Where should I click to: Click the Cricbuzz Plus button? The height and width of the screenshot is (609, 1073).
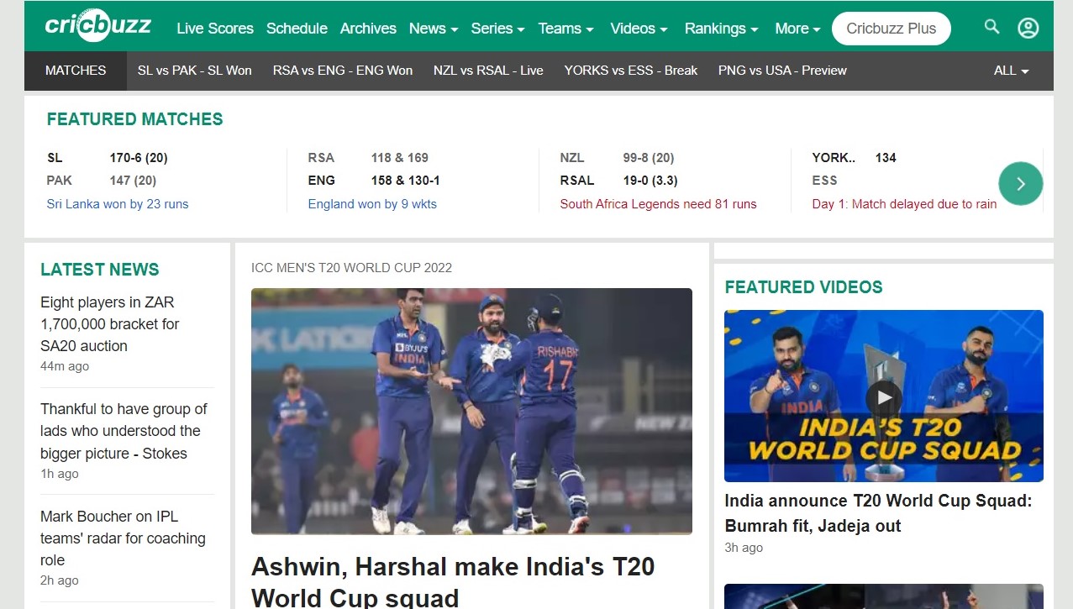(x=891, y=29)
